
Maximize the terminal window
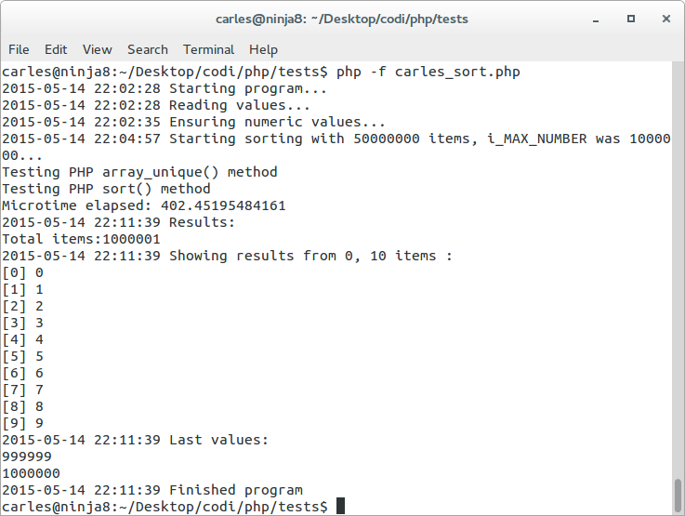click(x=631, y=19)
